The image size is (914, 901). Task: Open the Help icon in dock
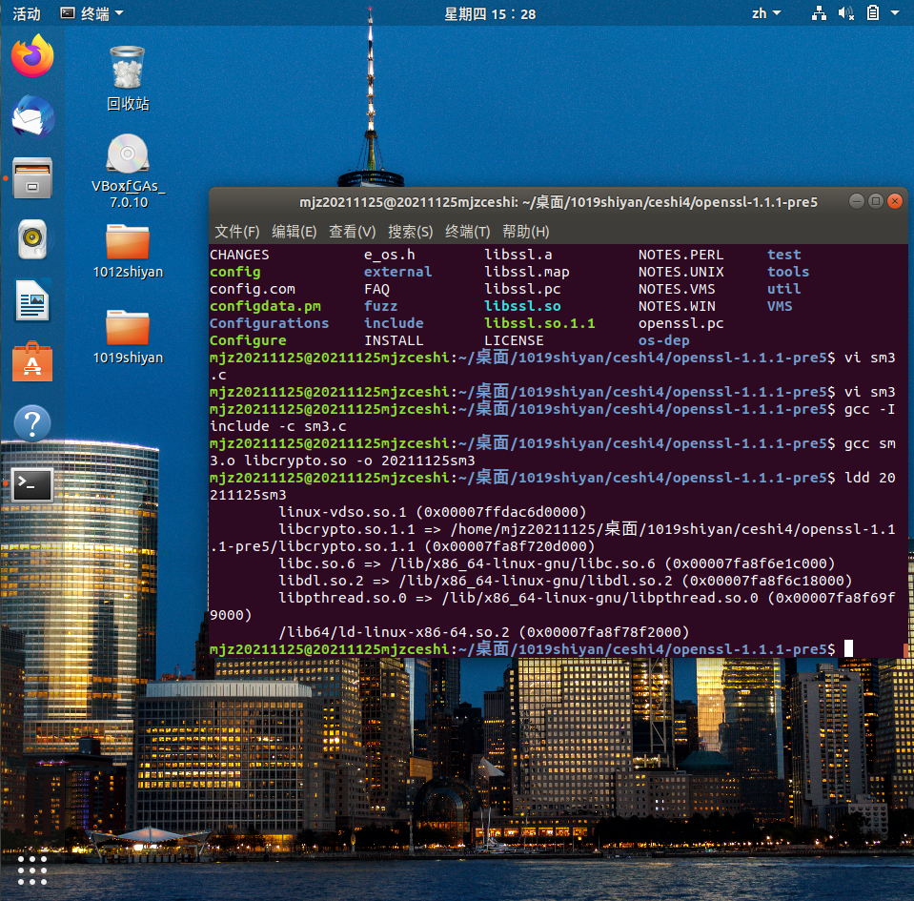tap(32, 423)
